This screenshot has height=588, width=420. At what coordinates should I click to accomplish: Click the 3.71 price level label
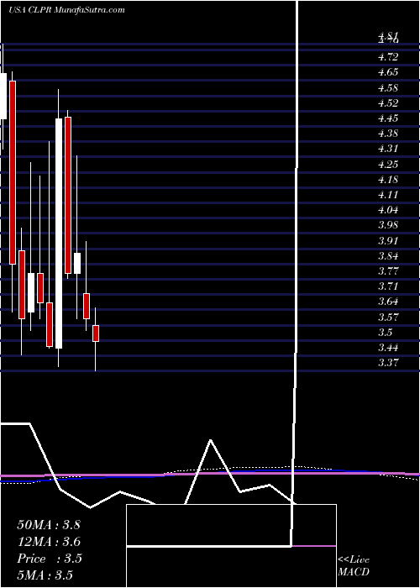388,286
